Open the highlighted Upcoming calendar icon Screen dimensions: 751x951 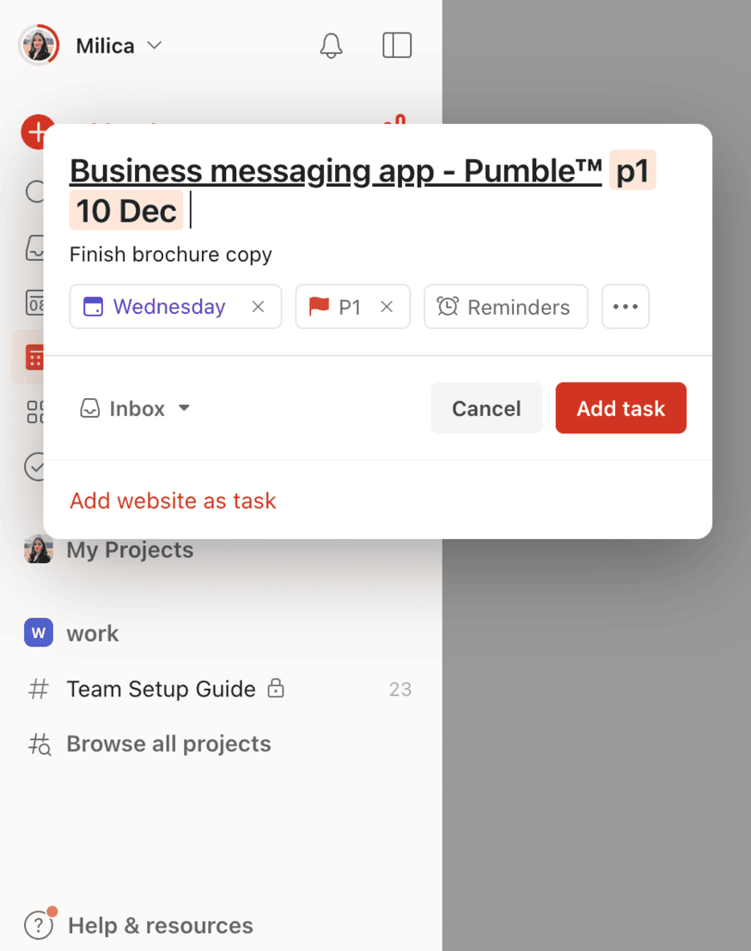click(x=34, y=357)
